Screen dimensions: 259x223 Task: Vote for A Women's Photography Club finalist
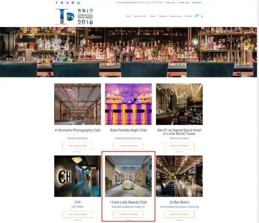[77, 146]
